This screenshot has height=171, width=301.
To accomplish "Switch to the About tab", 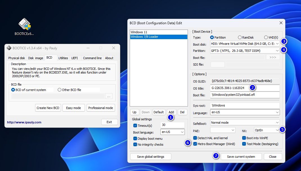I will (109, 58).
